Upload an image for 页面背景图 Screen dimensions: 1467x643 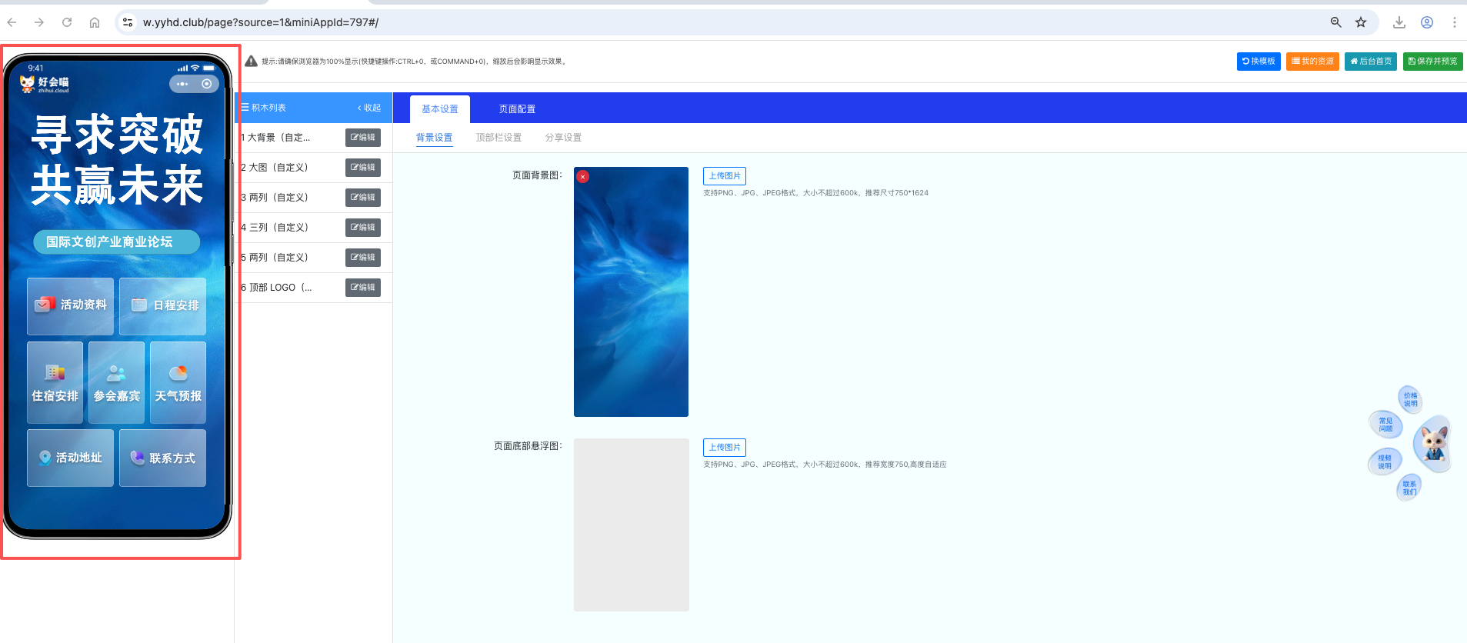724,176
